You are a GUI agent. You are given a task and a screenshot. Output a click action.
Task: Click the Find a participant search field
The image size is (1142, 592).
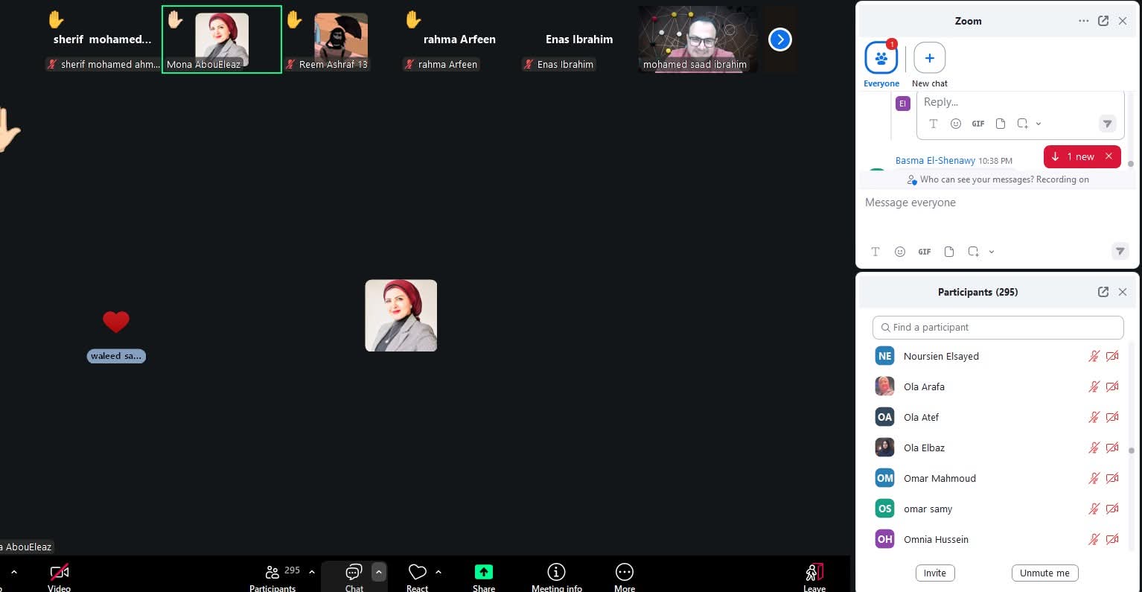998,327
